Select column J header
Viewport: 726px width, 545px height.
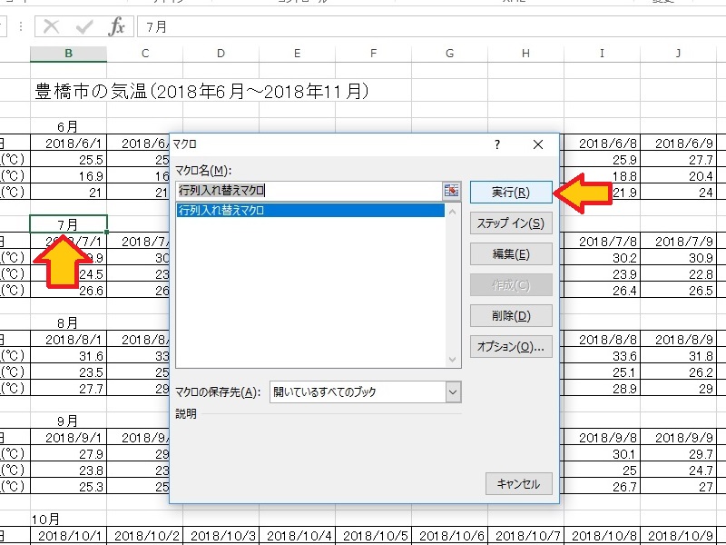click(678, 54)
